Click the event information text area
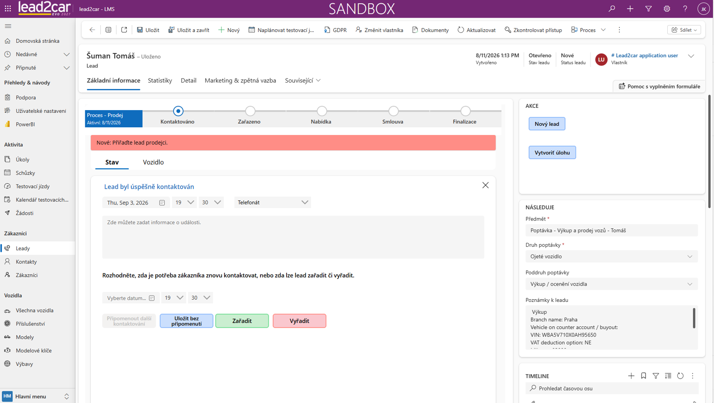 point(293,237)
